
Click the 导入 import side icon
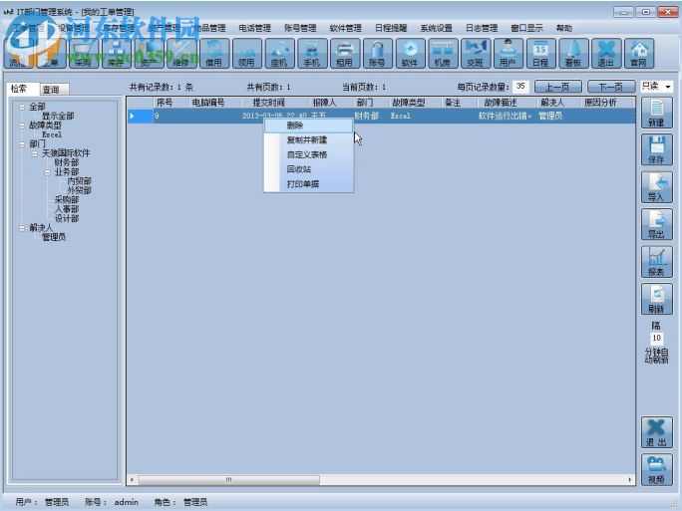(656, 187)
